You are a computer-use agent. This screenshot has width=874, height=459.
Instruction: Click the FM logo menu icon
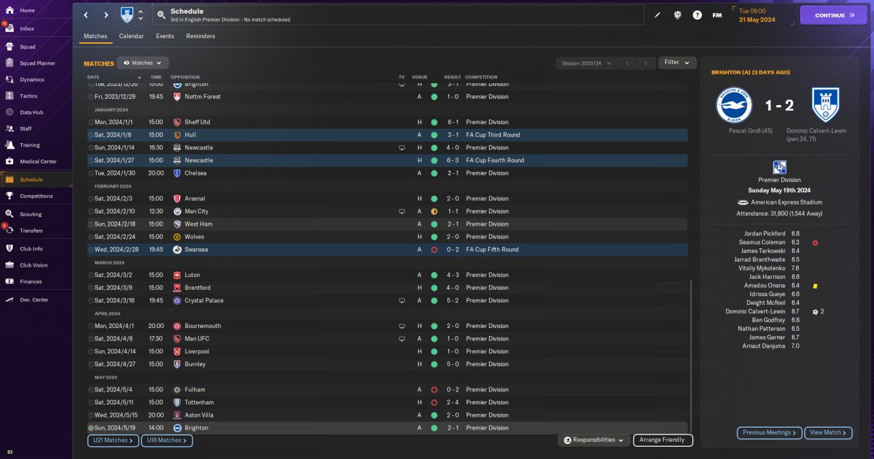(x=717, y=15)
